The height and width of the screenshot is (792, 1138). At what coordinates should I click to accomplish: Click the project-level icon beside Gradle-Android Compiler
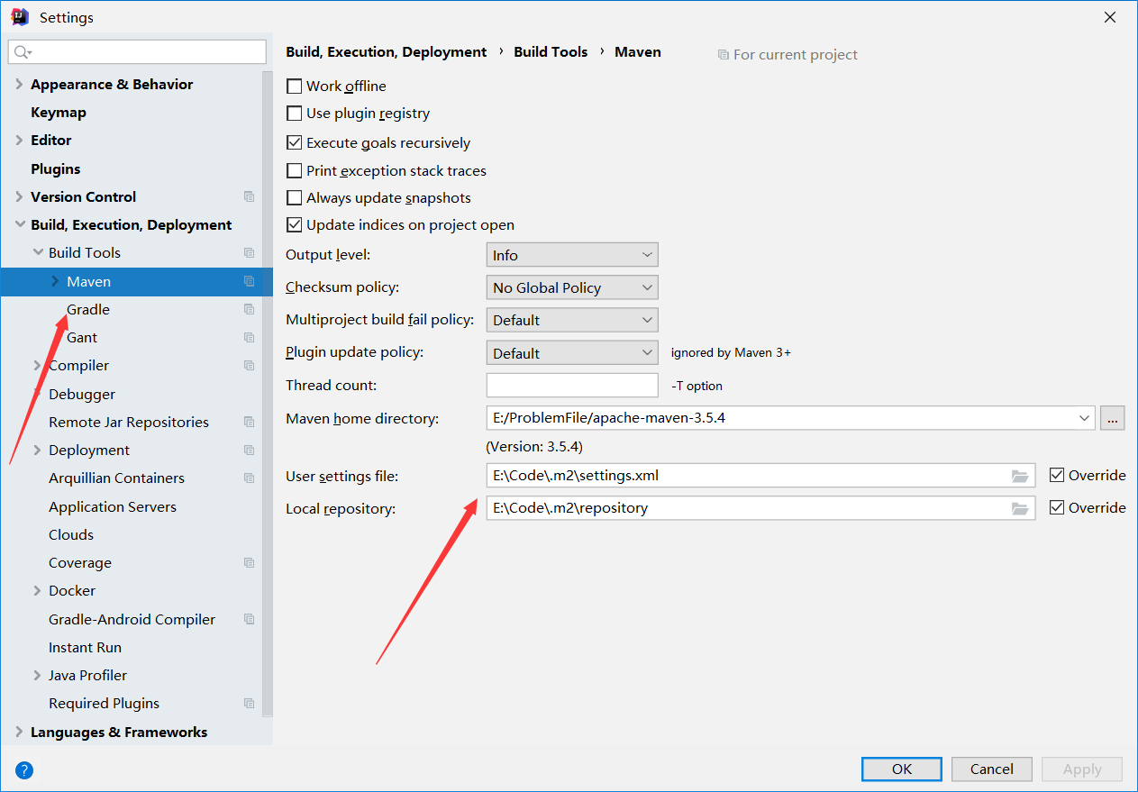tap(250, 619)
